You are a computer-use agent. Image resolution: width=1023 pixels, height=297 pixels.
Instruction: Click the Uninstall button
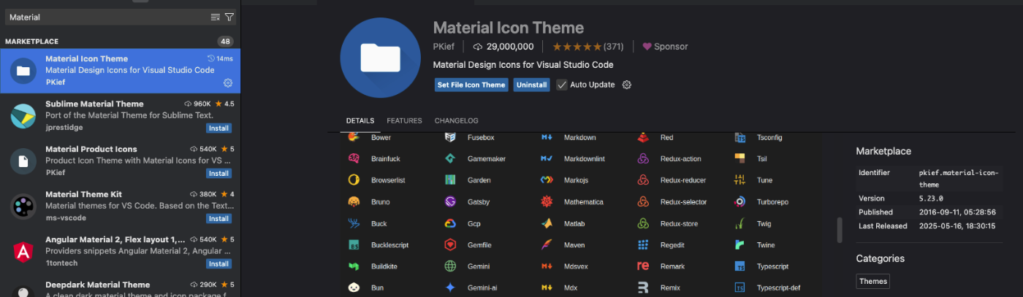[x=531, y=85]
